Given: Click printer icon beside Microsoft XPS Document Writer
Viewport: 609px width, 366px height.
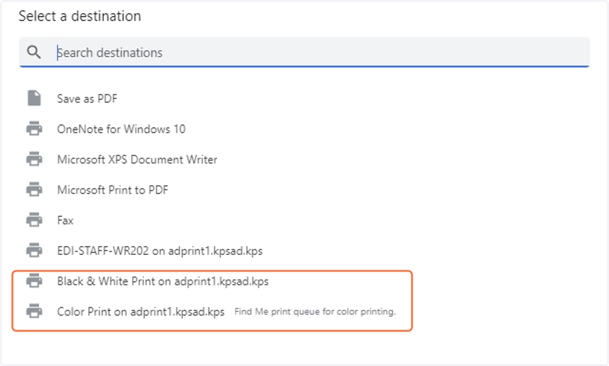Looking at the screenshot, I should 34,160.
